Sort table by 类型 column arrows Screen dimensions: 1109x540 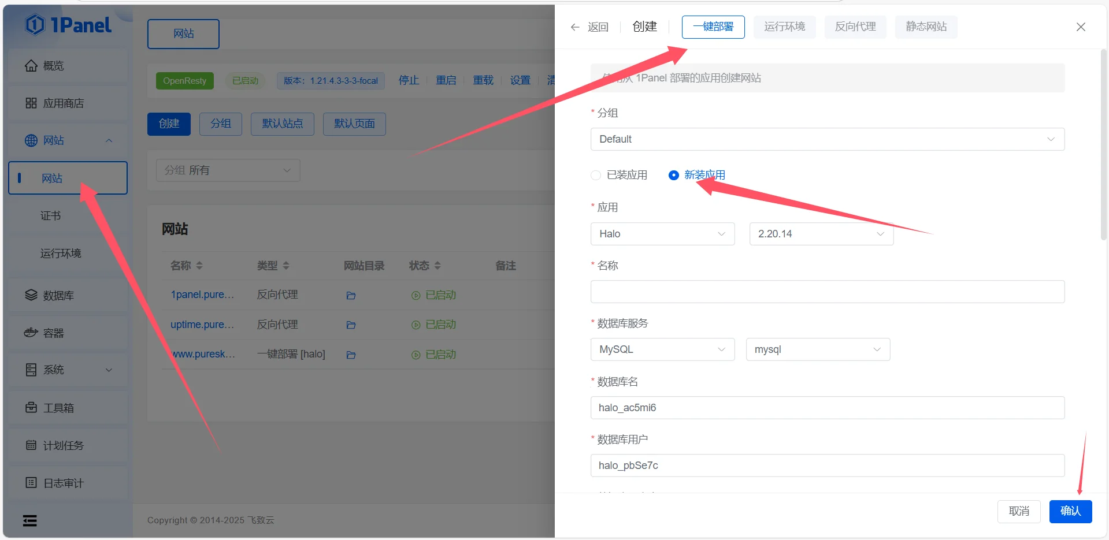pos(286,266)
